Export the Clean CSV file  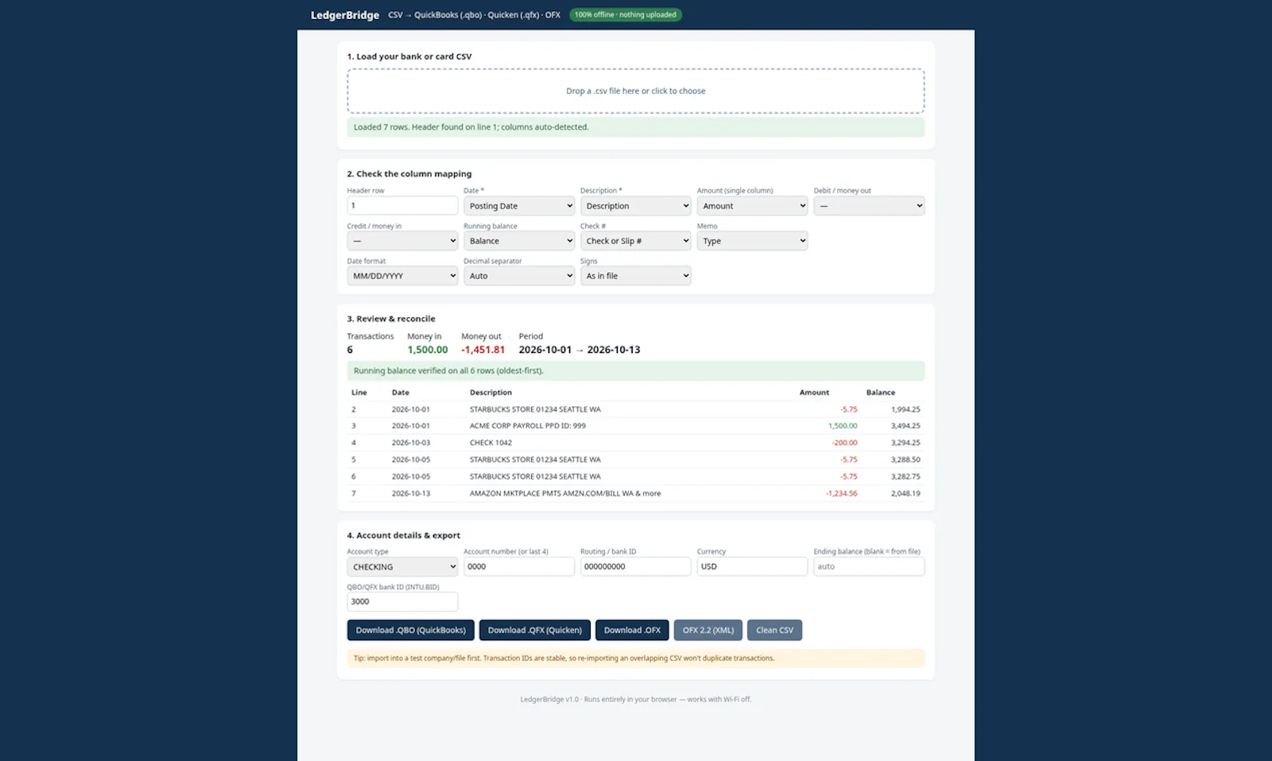click(774, 631)
